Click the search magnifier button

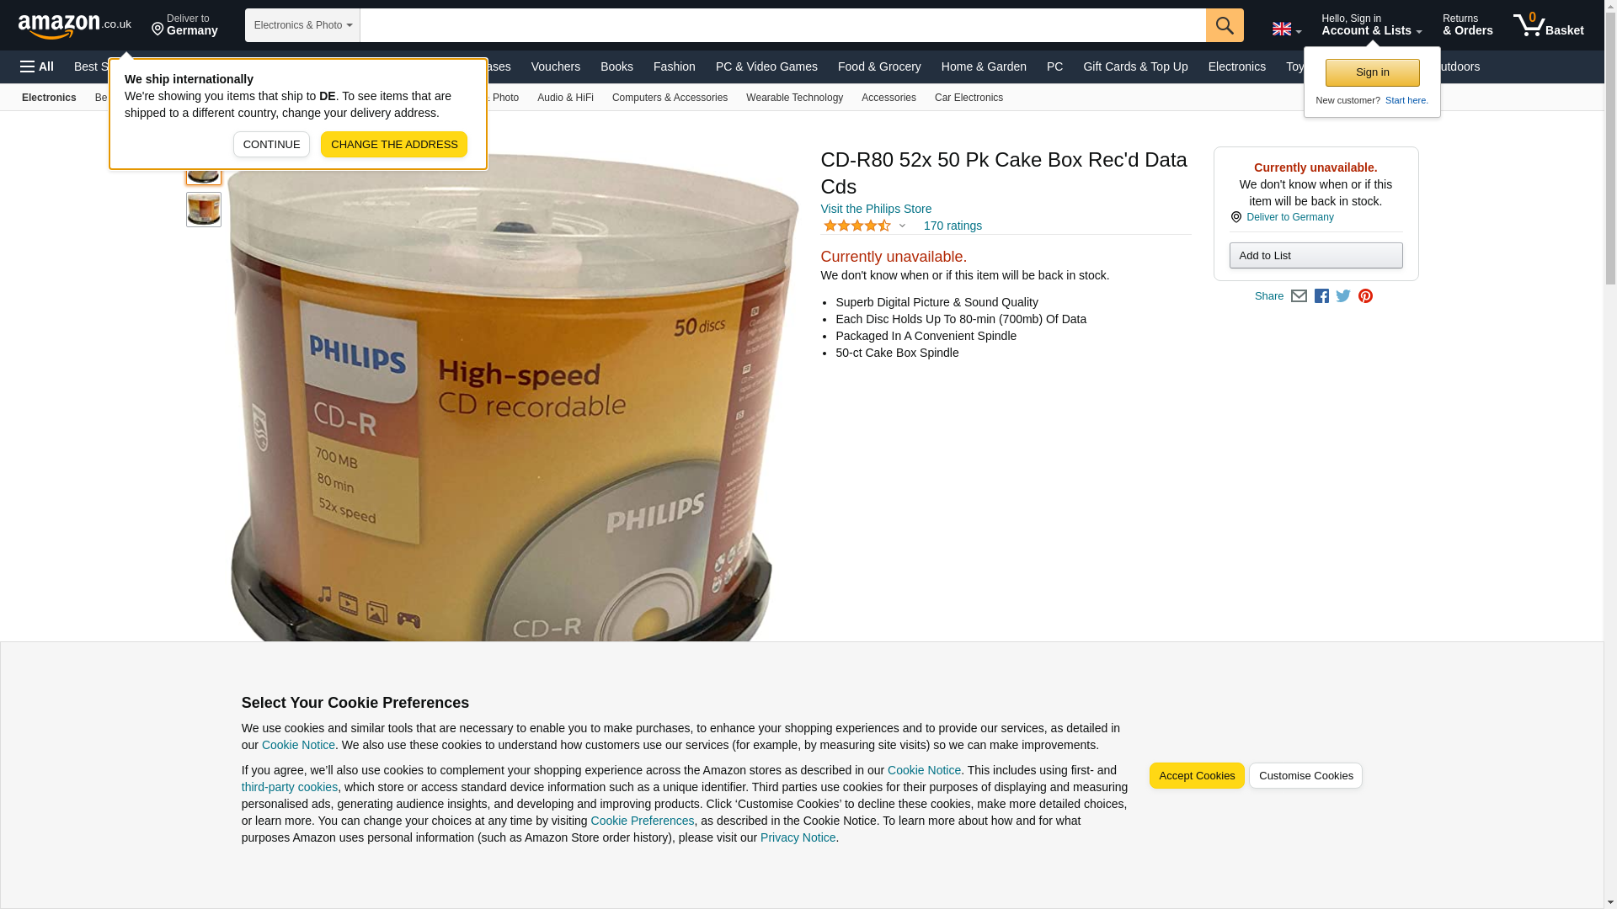click(1224, 25)
